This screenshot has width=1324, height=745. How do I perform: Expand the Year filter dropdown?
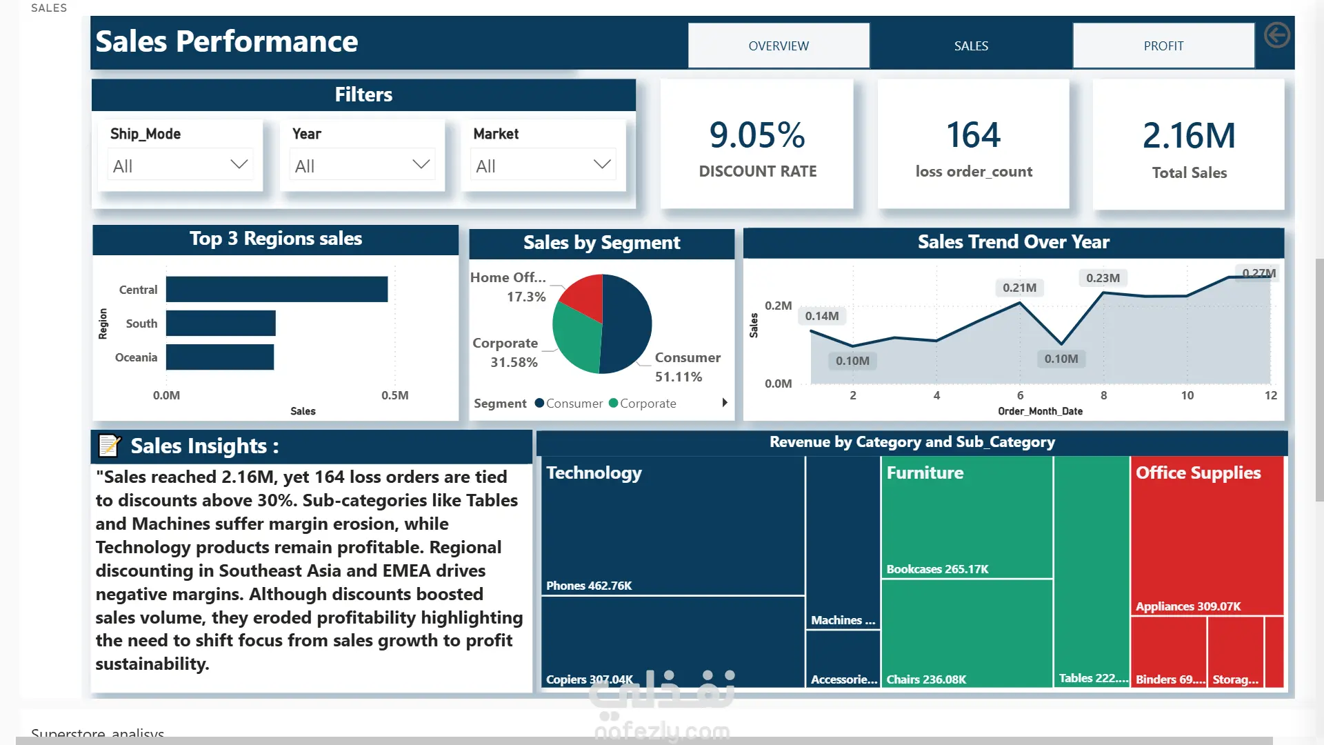(x=363, y=165)
